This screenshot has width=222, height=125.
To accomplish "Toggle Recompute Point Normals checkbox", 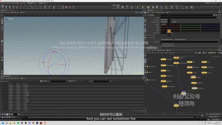I will pyautogui.click(x=161, y=44).
